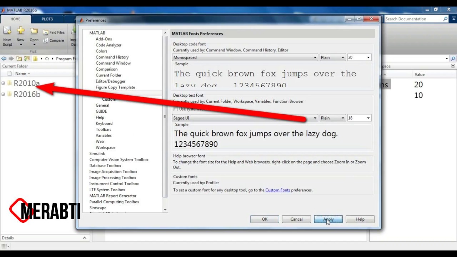Click the preferences tree scroll down arrow
Image resolution: width=457 pixels, height=257 pixels.
(x=165, y=210)
